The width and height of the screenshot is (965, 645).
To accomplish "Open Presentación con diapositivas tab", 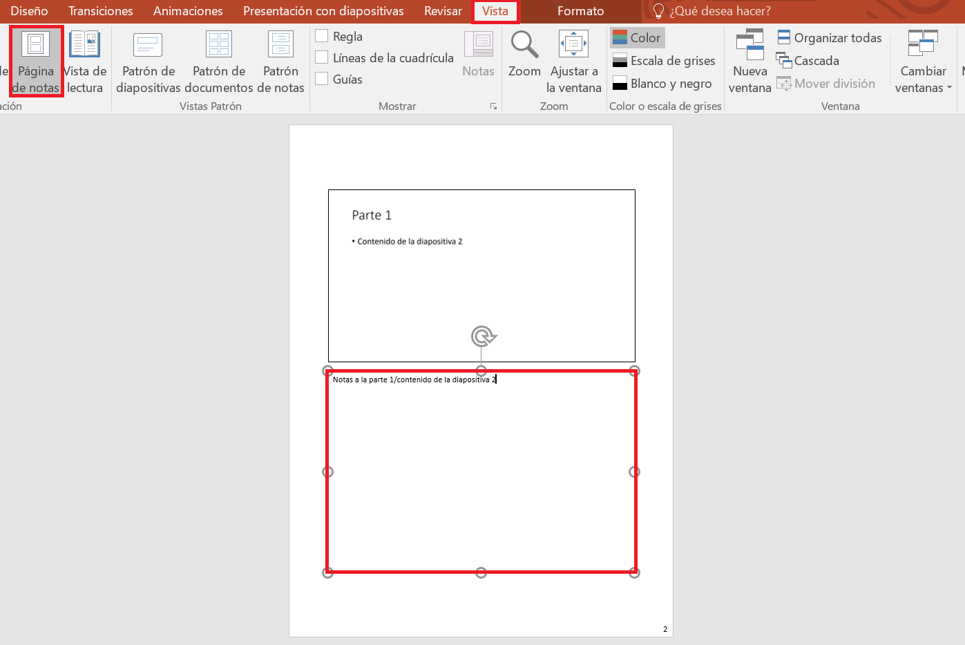I will [x=323, y=11].
